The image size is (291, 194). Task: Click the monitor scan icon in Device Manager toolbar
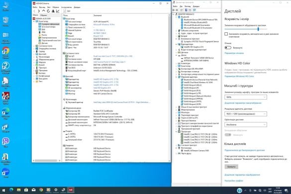tap(194, 10)
